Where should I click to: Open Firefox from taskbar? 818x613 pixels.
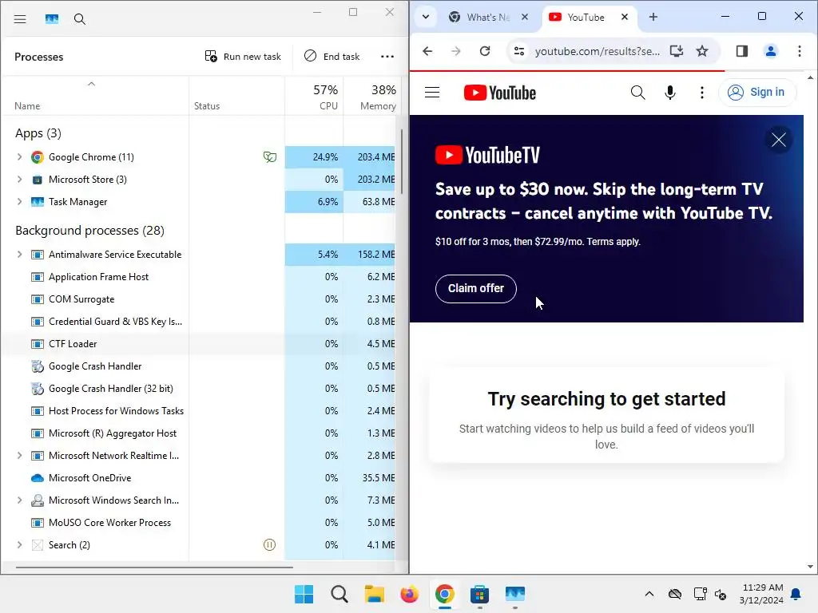[x=409, y=594]
